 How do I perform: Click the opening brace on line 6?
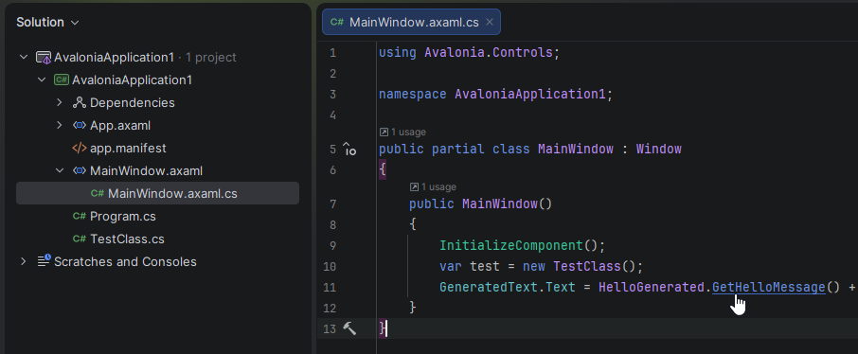point(383,170)
